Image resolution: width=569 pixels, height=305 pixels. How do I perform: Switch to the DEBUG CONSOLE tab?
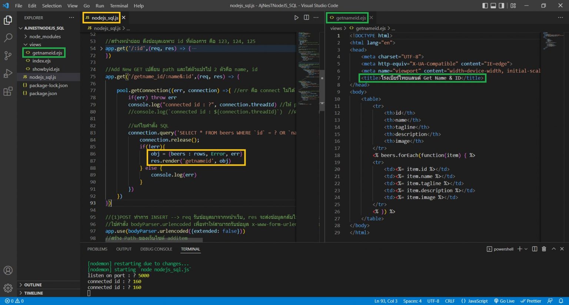156,249
